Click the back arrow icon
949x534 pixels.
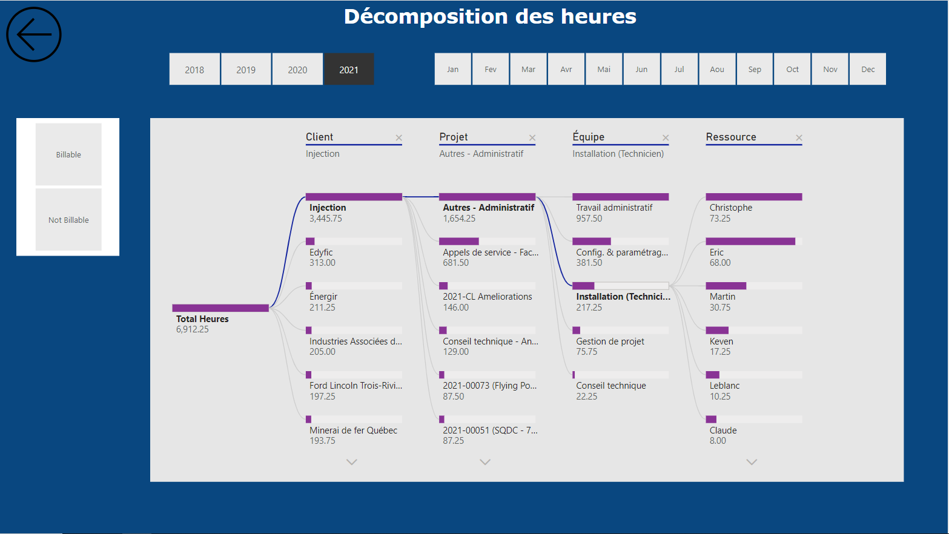pos(34,35)
